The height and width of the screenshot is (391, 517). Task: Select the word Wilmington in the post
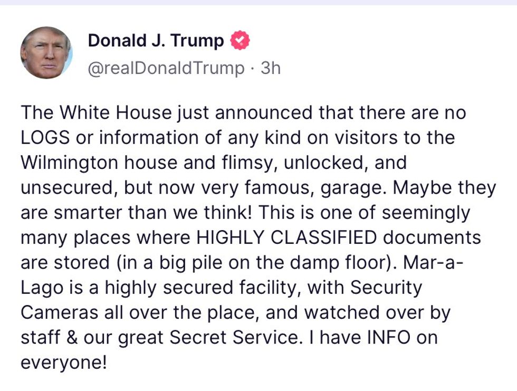click(x=69, y=163)
